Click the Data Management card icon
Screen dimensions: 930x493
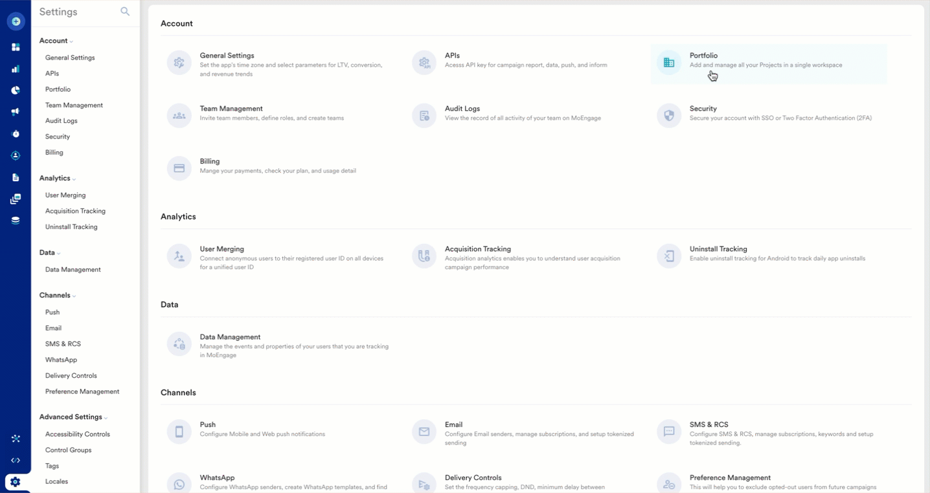point(179,344)
